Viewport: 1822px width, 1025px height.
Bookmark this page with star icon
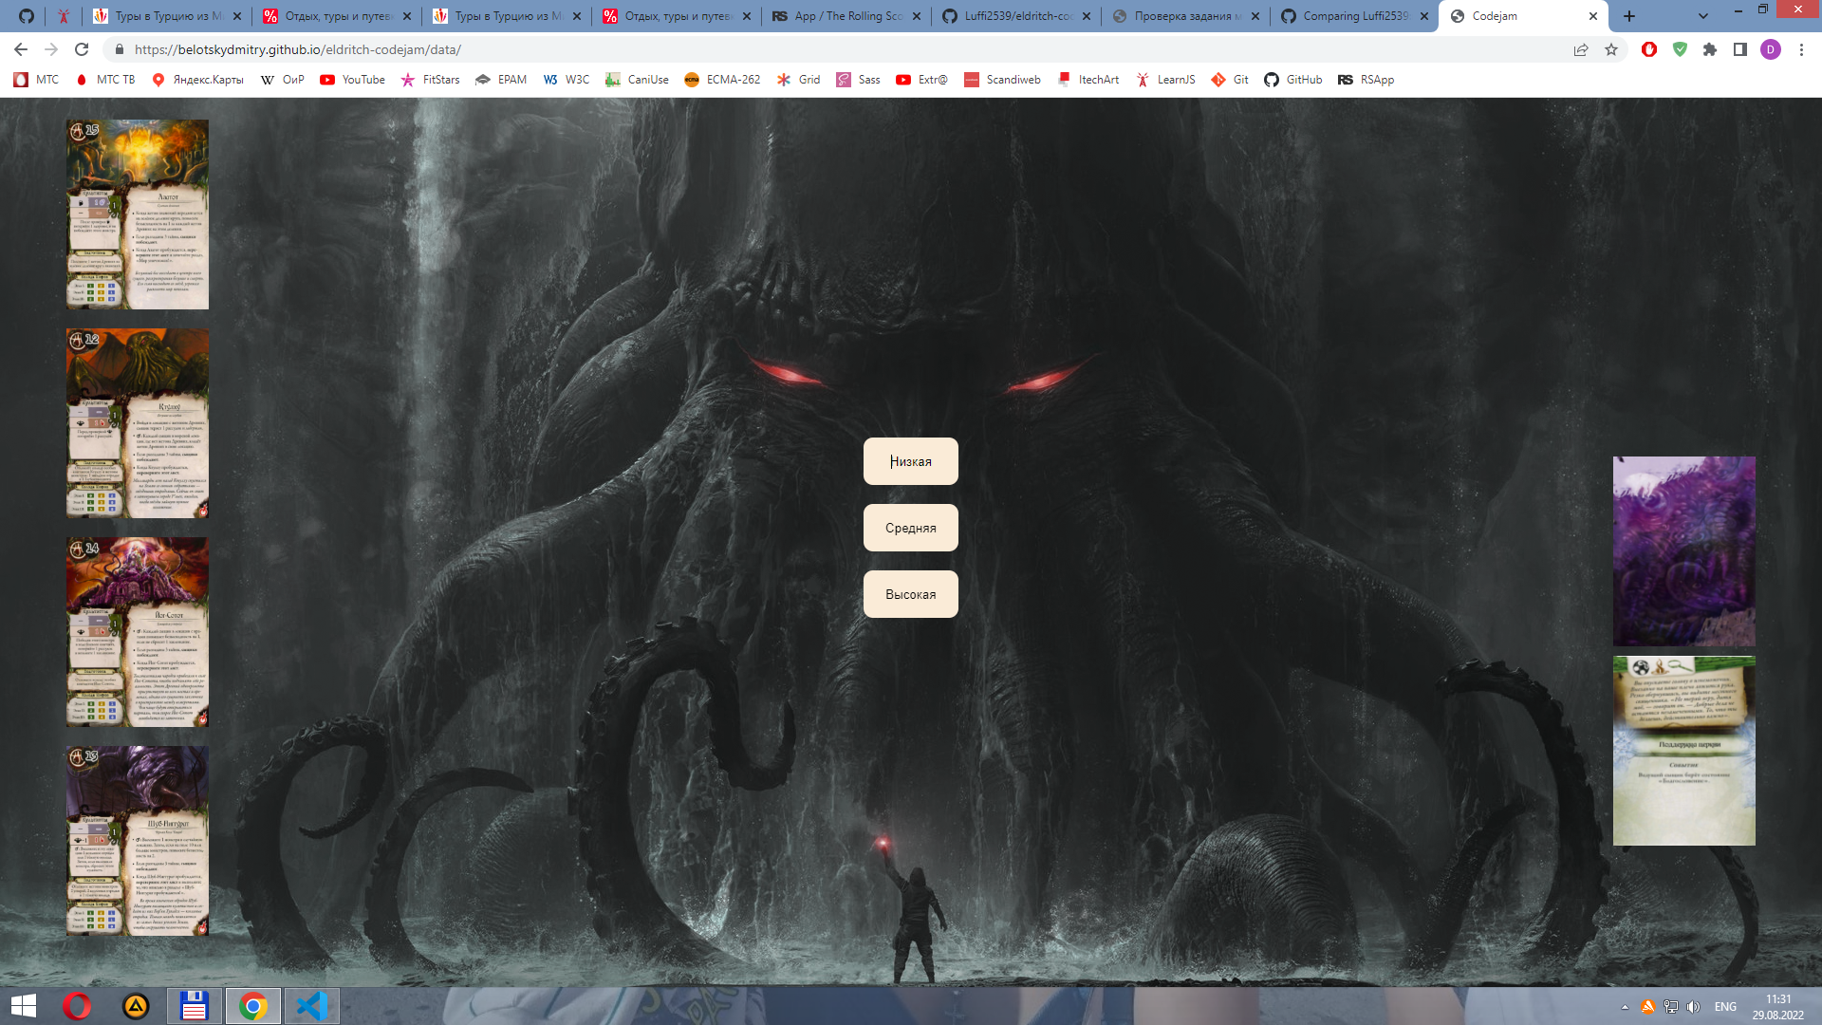(x=1611, y=49)
